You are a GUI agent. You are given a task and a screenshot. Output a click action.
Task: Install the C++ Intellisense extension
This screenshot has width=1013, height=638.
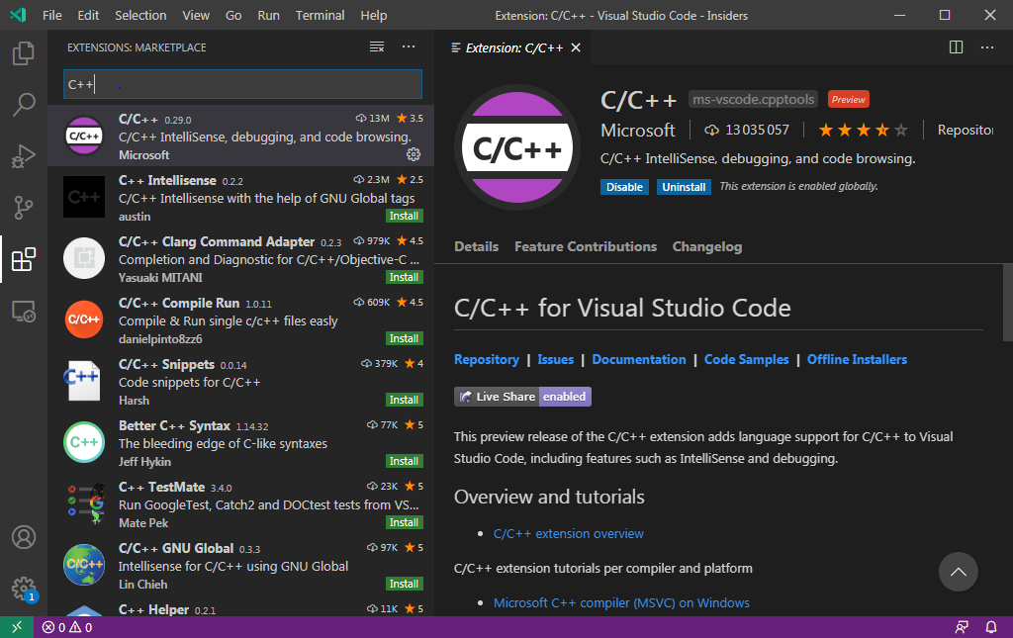coord(404,215)
